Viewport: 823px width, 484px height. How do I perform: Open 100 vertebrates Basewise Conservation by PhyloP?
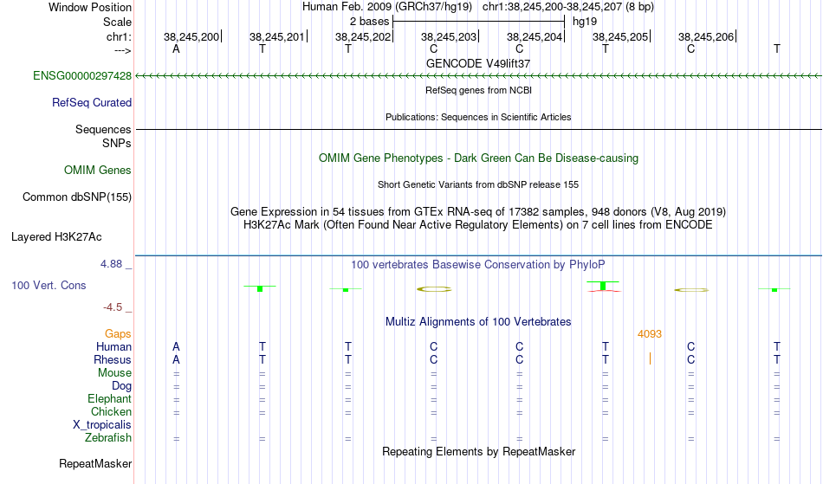click(478, 265)
